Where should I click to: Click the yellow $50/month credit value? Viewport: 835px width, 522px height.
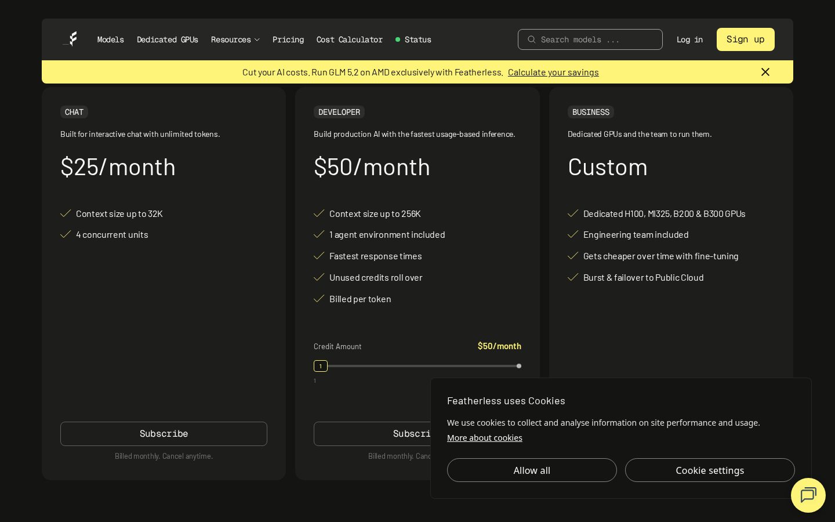pos(499,346)
